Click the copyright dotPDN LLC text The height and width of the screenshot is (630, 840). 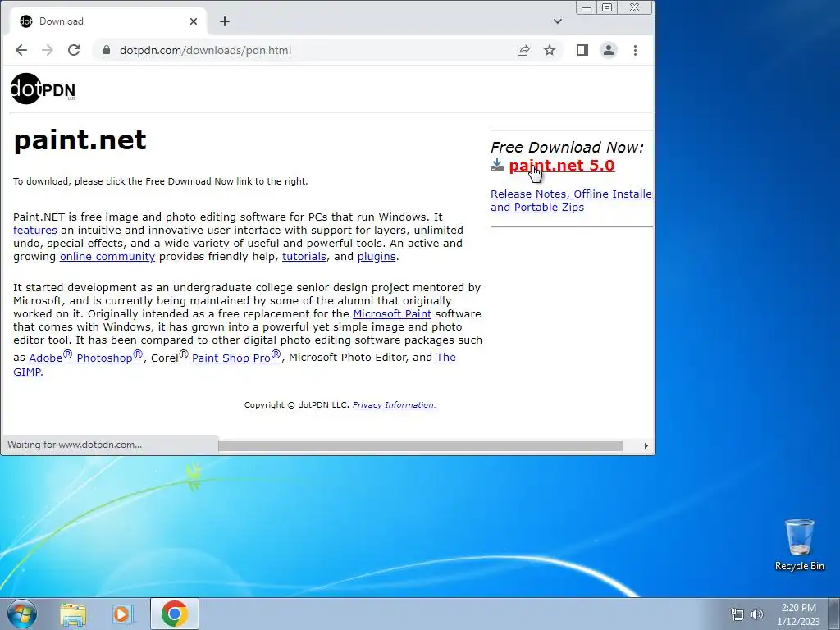point(297,405)
